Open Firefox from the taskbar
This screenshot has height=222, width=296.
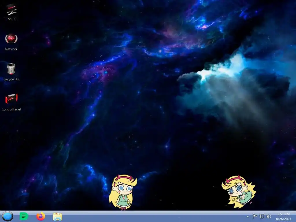pos(41,216)
